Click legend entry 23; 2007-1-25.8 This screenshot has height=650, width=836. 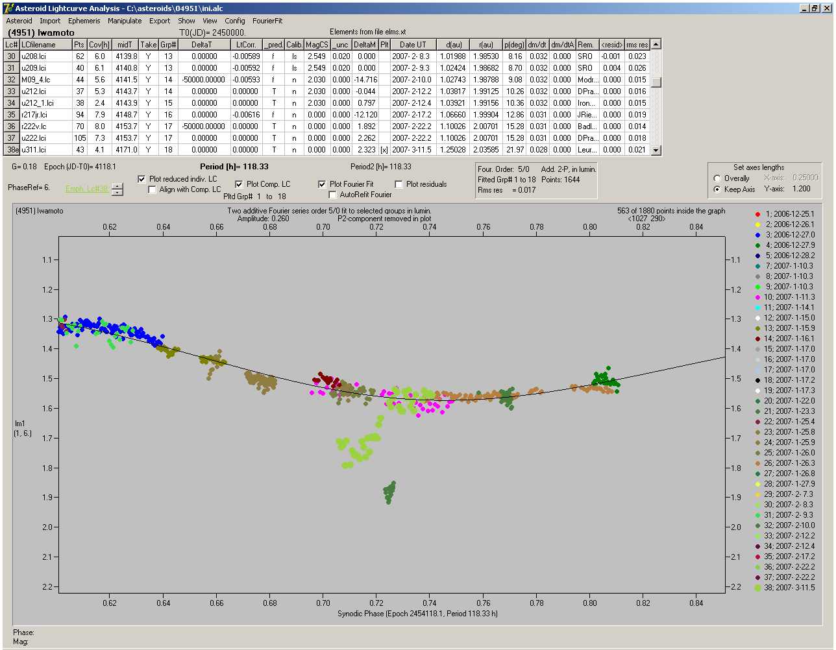[x=790, y=432]
